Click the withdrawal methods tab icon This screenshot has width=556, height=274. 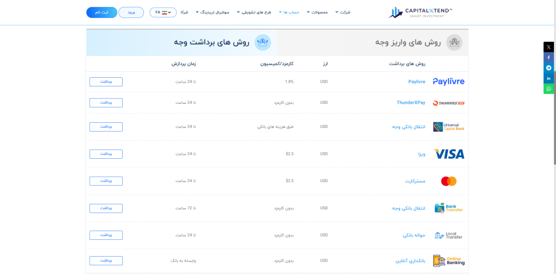(x=263, y=42)
